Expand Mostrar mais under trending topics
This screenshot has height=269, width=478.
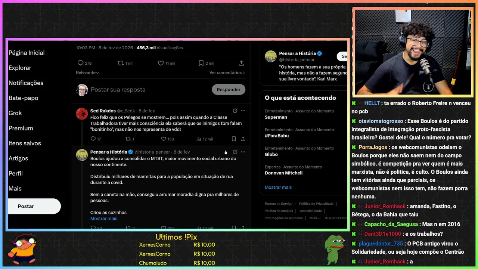point(278,187)
